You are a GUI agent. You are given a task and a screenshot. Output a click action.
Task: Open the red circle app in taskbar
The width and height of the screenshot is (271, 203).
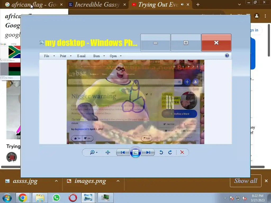pyautogui.click(x=73, y=198)
